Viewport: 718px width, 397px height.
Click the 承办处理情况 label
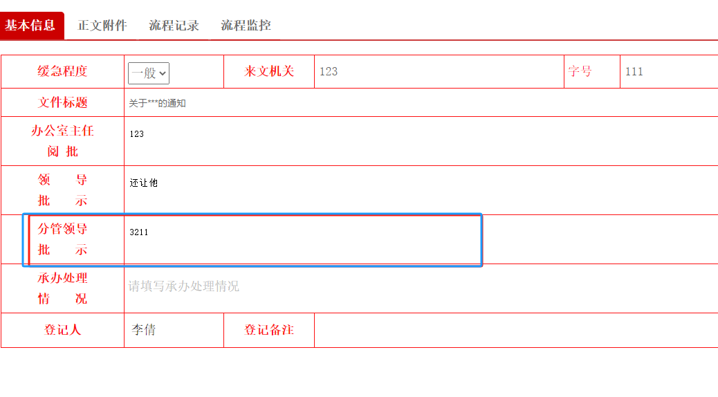(62, 288)
